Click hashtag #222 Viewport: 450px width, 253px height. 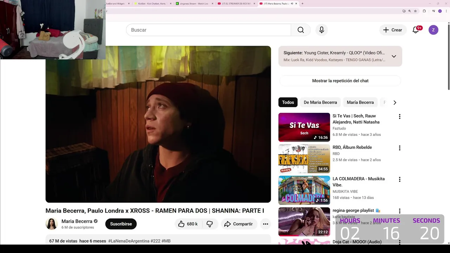point(155,241)
